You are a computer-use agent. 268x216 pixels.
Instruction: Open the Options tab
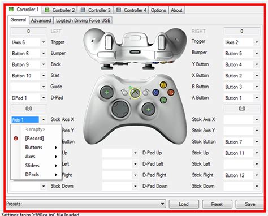click(158, 10)
